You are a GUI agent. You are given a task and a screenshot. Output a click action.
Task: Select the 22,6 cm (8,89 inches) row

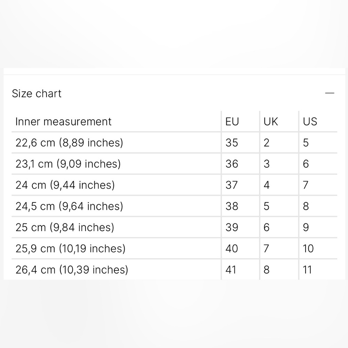[174, 142]
